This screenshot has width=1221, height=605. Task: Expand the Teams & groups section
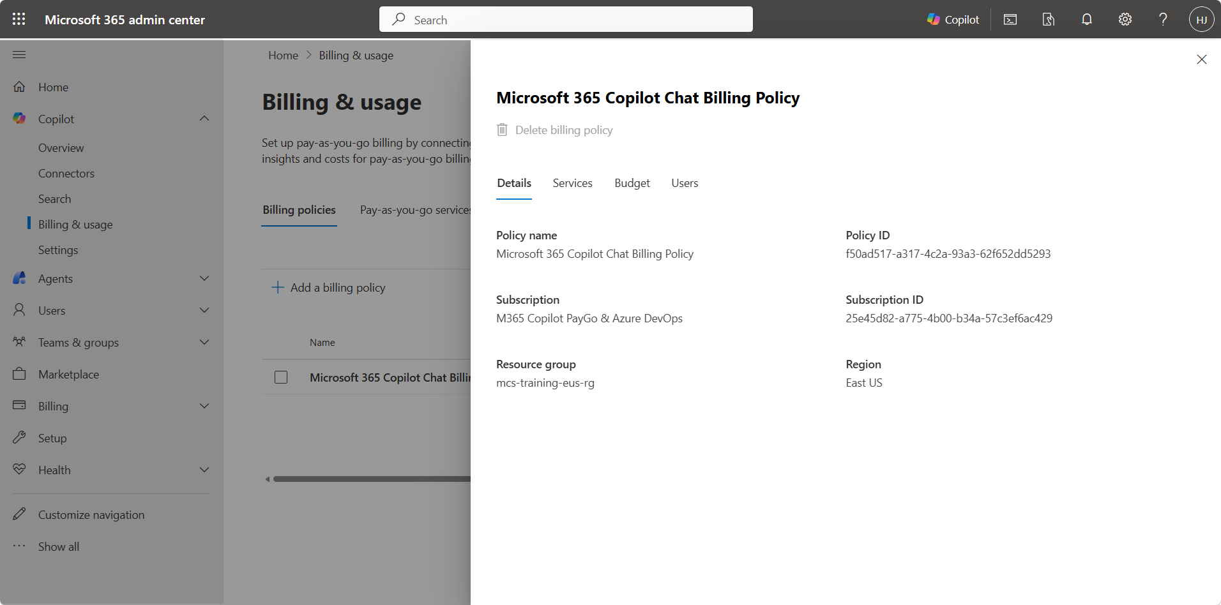tap(204, 342)
